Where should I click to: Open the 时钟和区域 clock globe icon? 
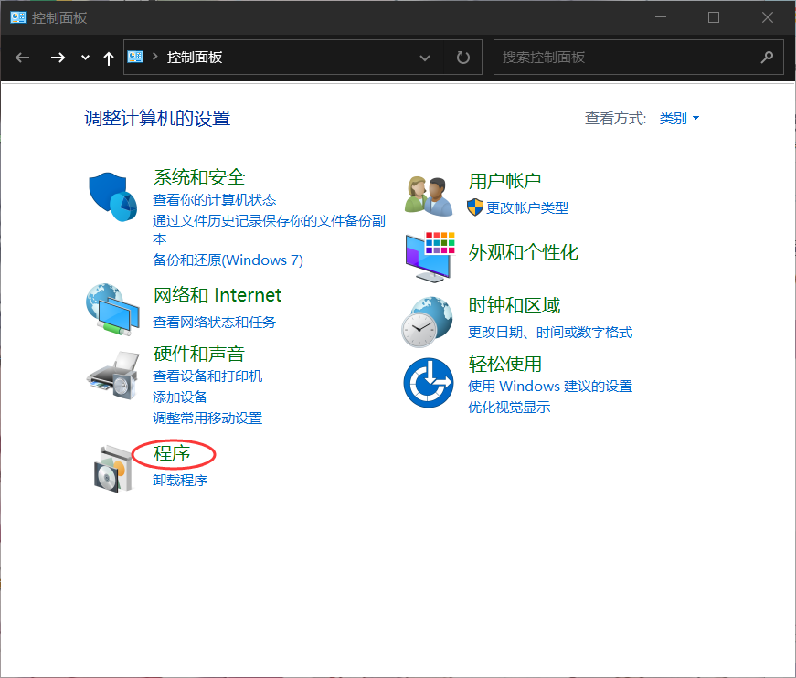(x=427, y=322)
